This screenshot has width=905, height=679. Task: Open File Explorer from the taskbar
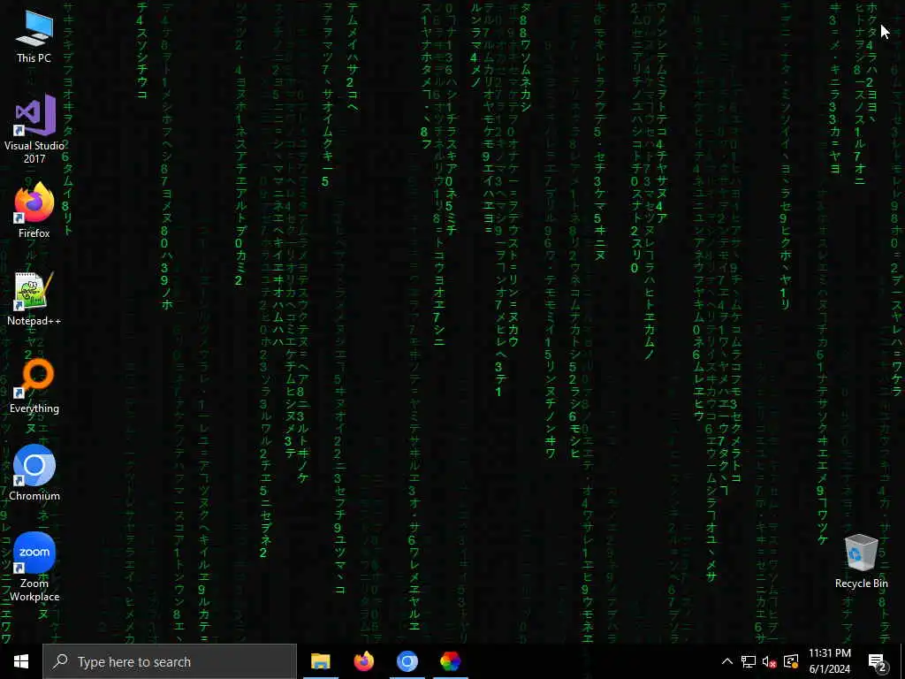(320, 661)
